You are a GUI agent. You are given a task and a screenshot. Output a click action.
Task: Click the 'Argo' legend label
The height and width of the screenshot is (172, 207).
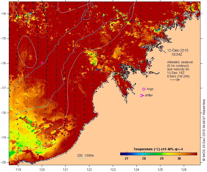pyautogui.click(x=150, y=89)
